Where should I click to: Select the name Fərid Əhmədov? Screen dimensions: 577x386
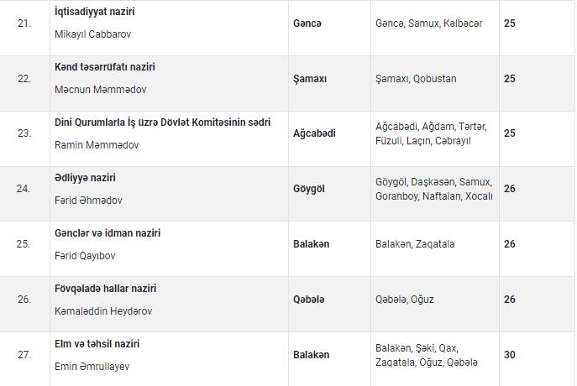click(88, 201)
